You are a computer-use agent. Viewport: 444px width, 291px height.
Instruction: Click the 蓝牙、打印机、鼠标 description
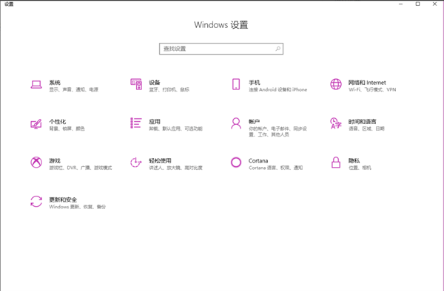click(x=169, y=89)
